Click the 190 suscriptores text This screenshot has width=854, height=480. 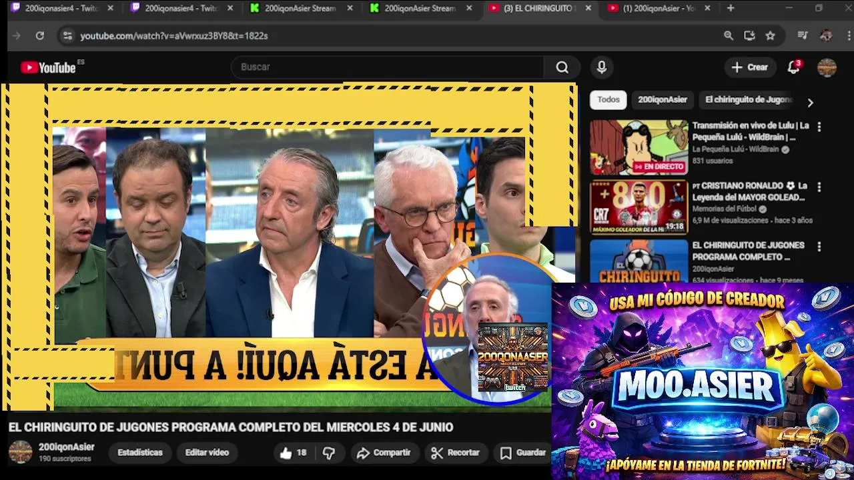[x=65, y=459]
